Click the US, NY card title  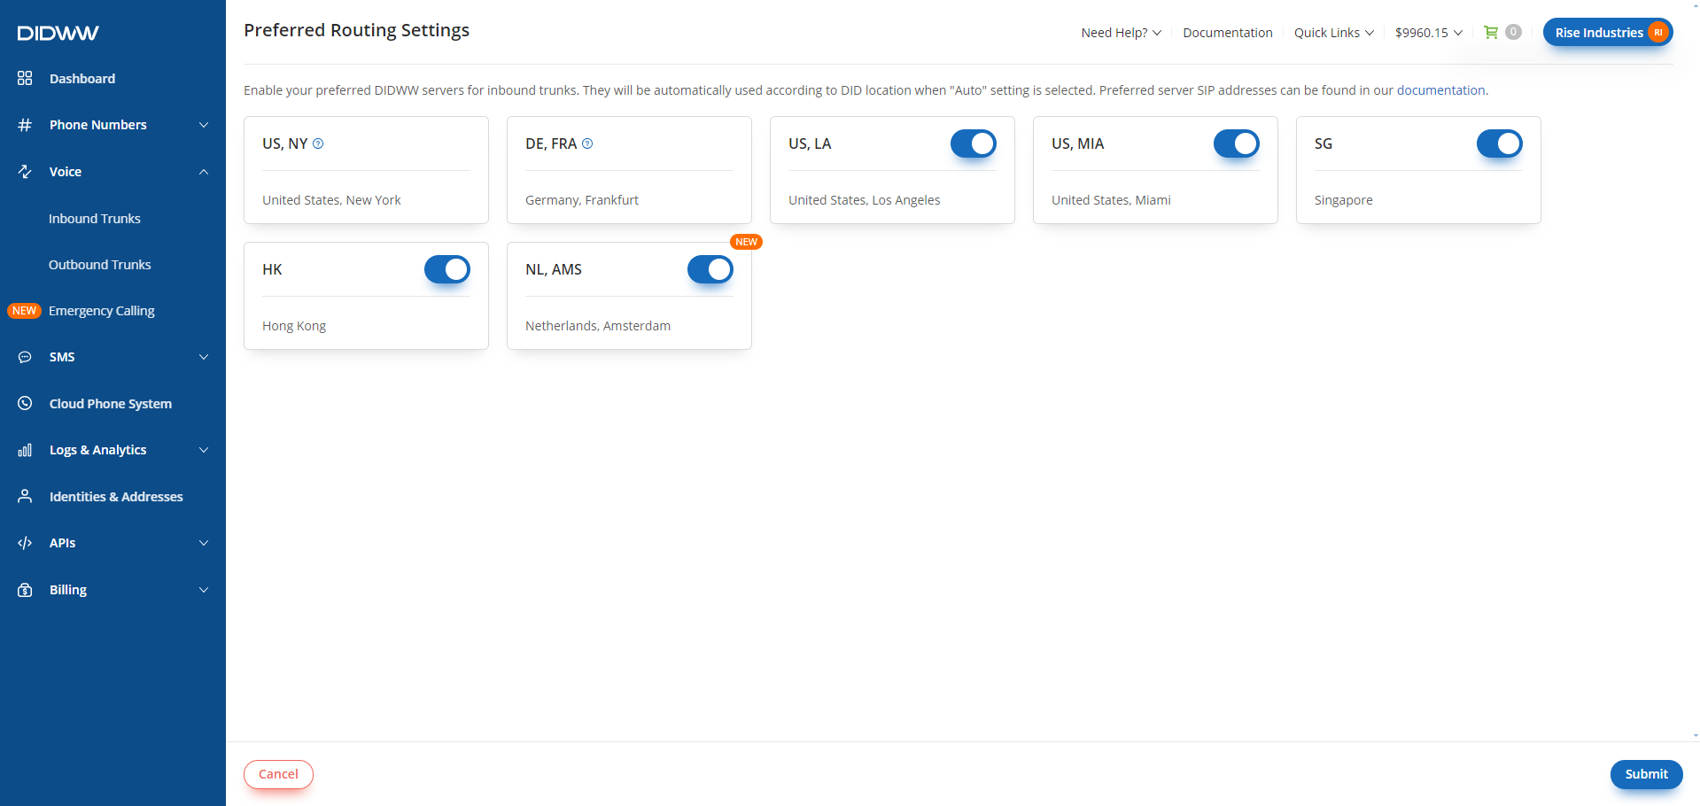point(285,143)
